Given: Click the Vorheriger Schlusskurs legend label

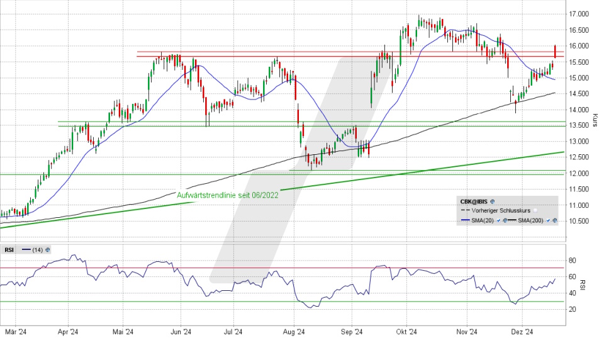Looking at the screenshot, I should click(x=501, y=210).
